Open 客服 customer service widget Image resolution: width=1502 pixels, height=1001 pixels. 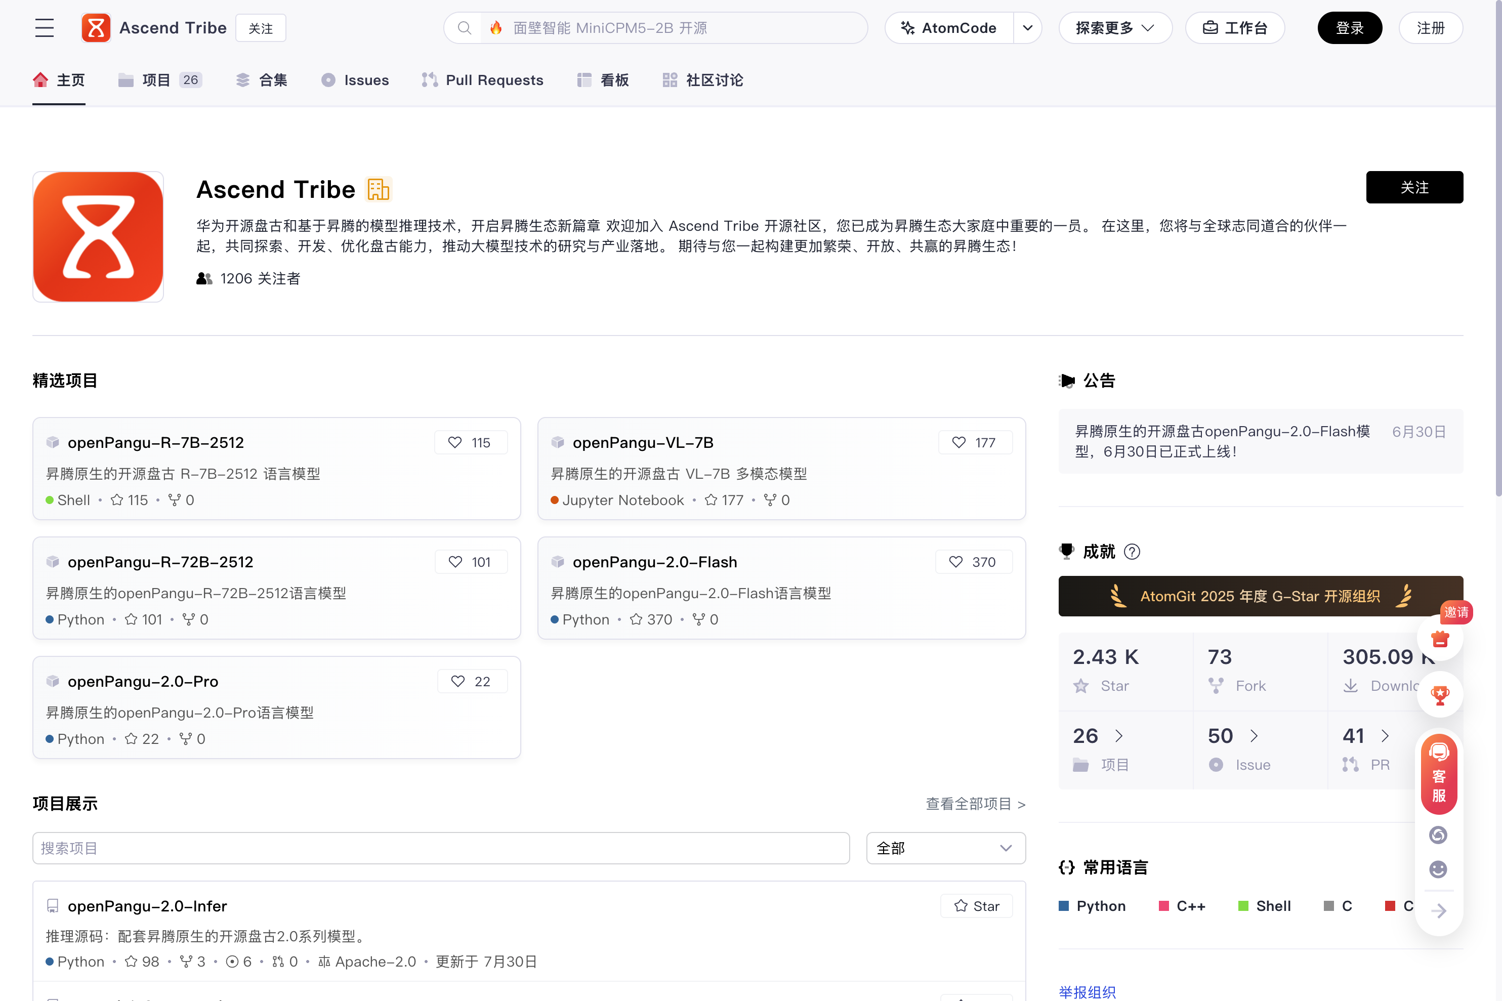[x=1439, y=773]
